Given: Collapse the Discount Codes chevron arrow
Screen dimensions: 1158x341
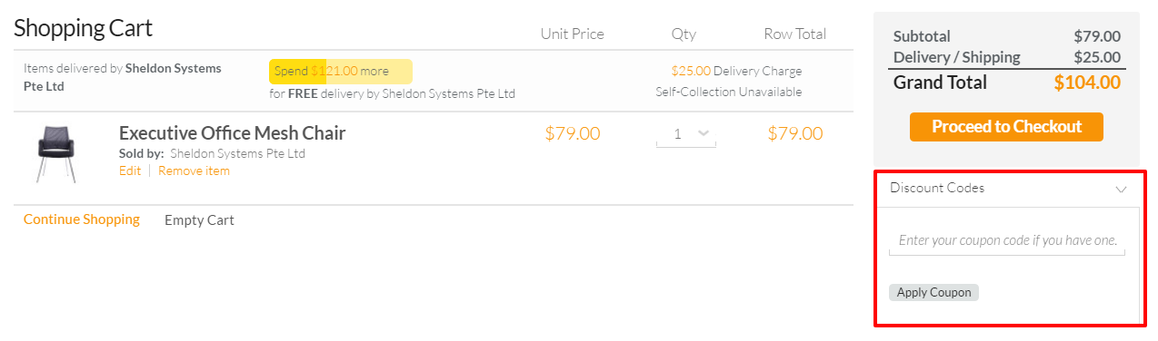Looking at the screenshot, I should pos(1121,189).
